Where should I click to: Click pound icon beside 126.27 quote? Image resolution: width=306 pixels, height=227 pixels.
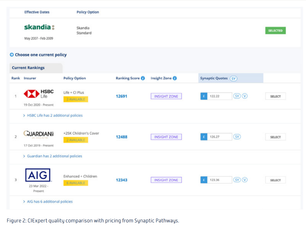[204, 137]
